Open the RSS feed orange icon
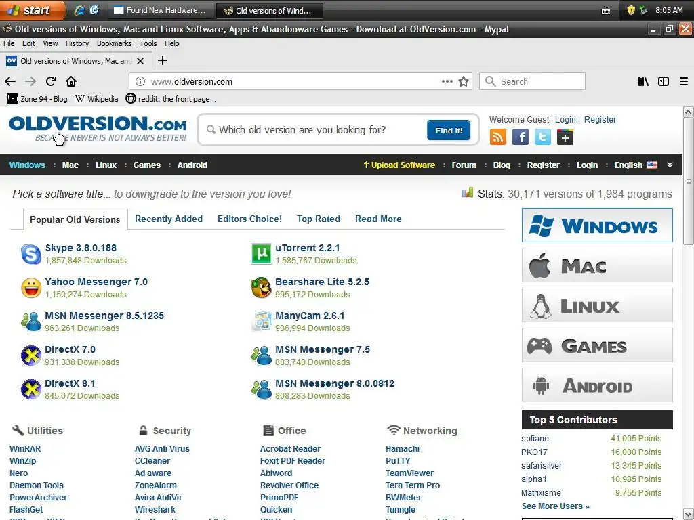Screen dimensions: 694x520 [x=498, y=137]
